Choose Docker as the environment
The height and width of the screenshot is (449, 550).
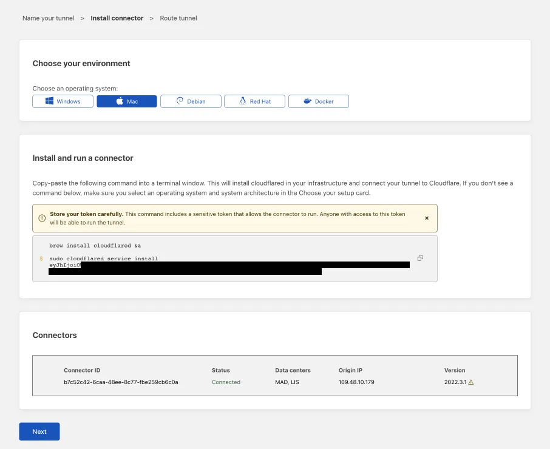click(x=318, y=101)
